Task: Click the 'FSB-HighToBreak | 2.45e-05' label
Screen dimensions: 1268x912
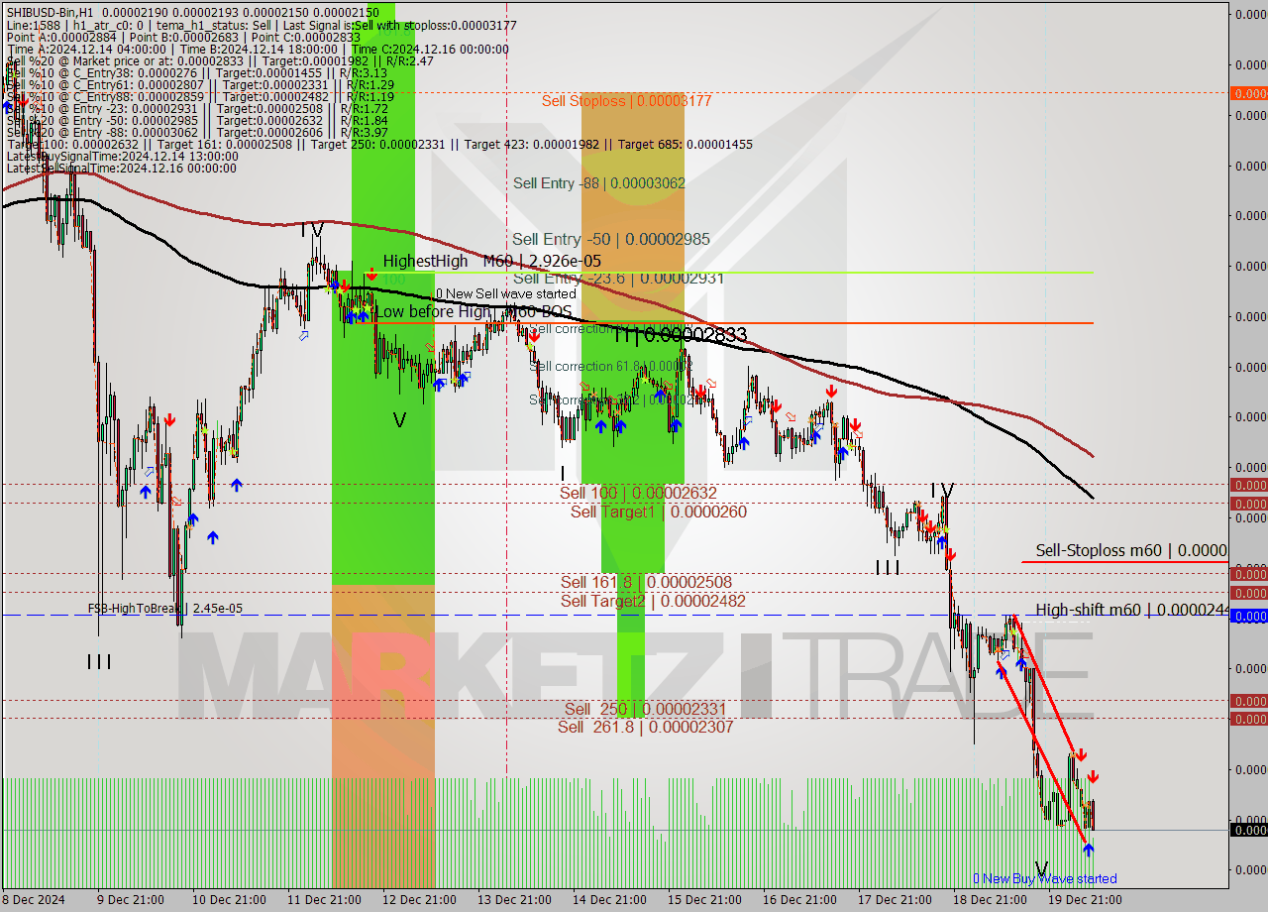Action: [x=164, y=609]
